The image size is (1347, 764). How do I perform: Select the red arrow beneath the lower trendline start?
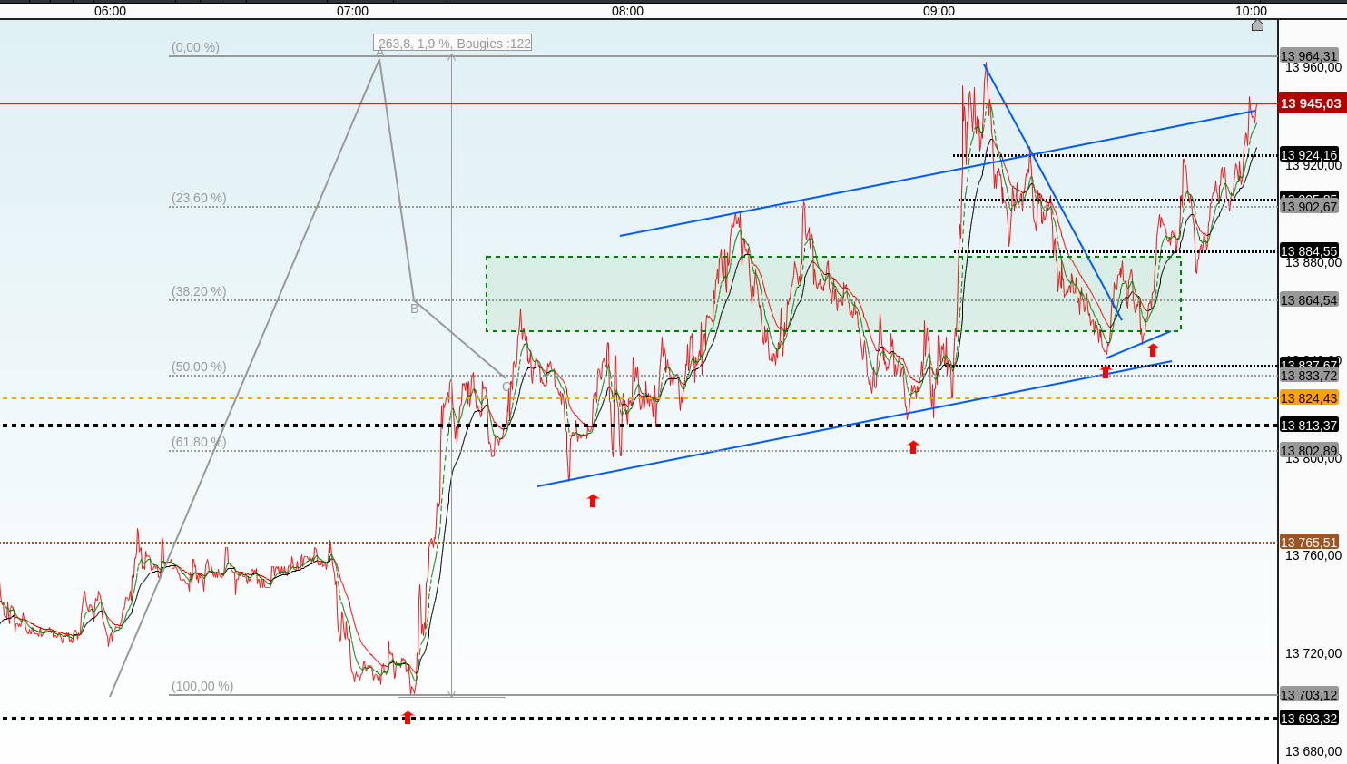coord(593,500)
